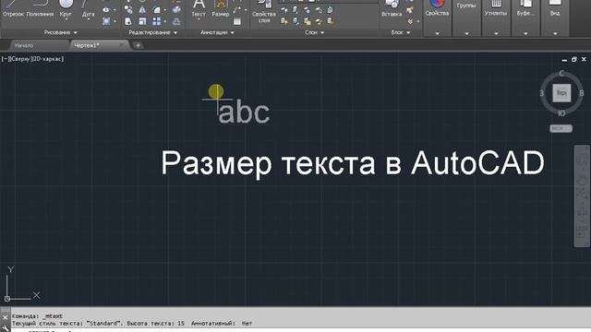Select the Mirror tool in Редактирование
Image resolution: width=591 pixels, height=332 pixels.
click(x=142, y=10)
